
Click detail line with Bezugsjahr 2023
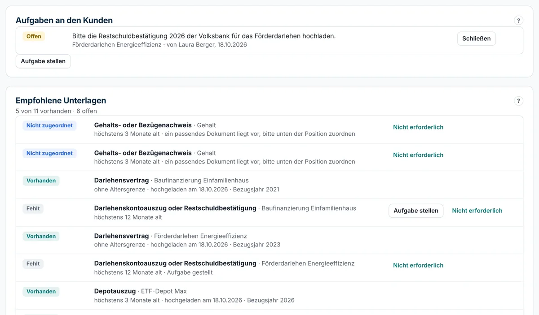pyautogui.click(x=187, y=245)
